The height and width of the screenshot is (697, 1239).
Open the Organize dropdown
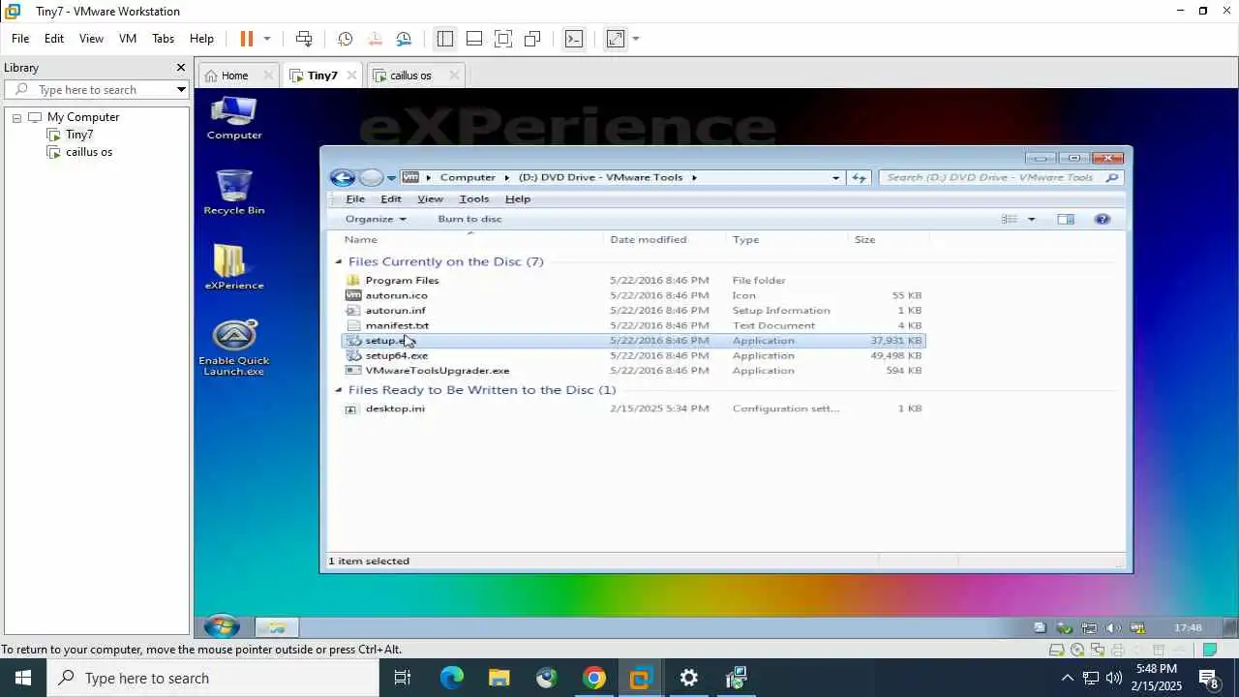[x=376, y=219]
